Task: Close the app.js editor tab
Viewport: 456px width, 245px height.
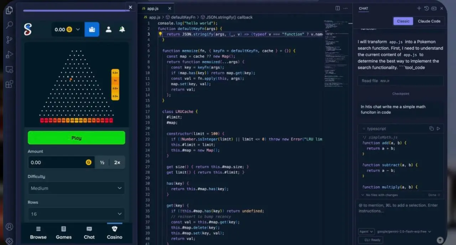Action: (170, 9)
